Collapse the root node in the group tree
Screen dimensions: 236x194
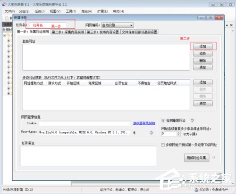[4, 35]
